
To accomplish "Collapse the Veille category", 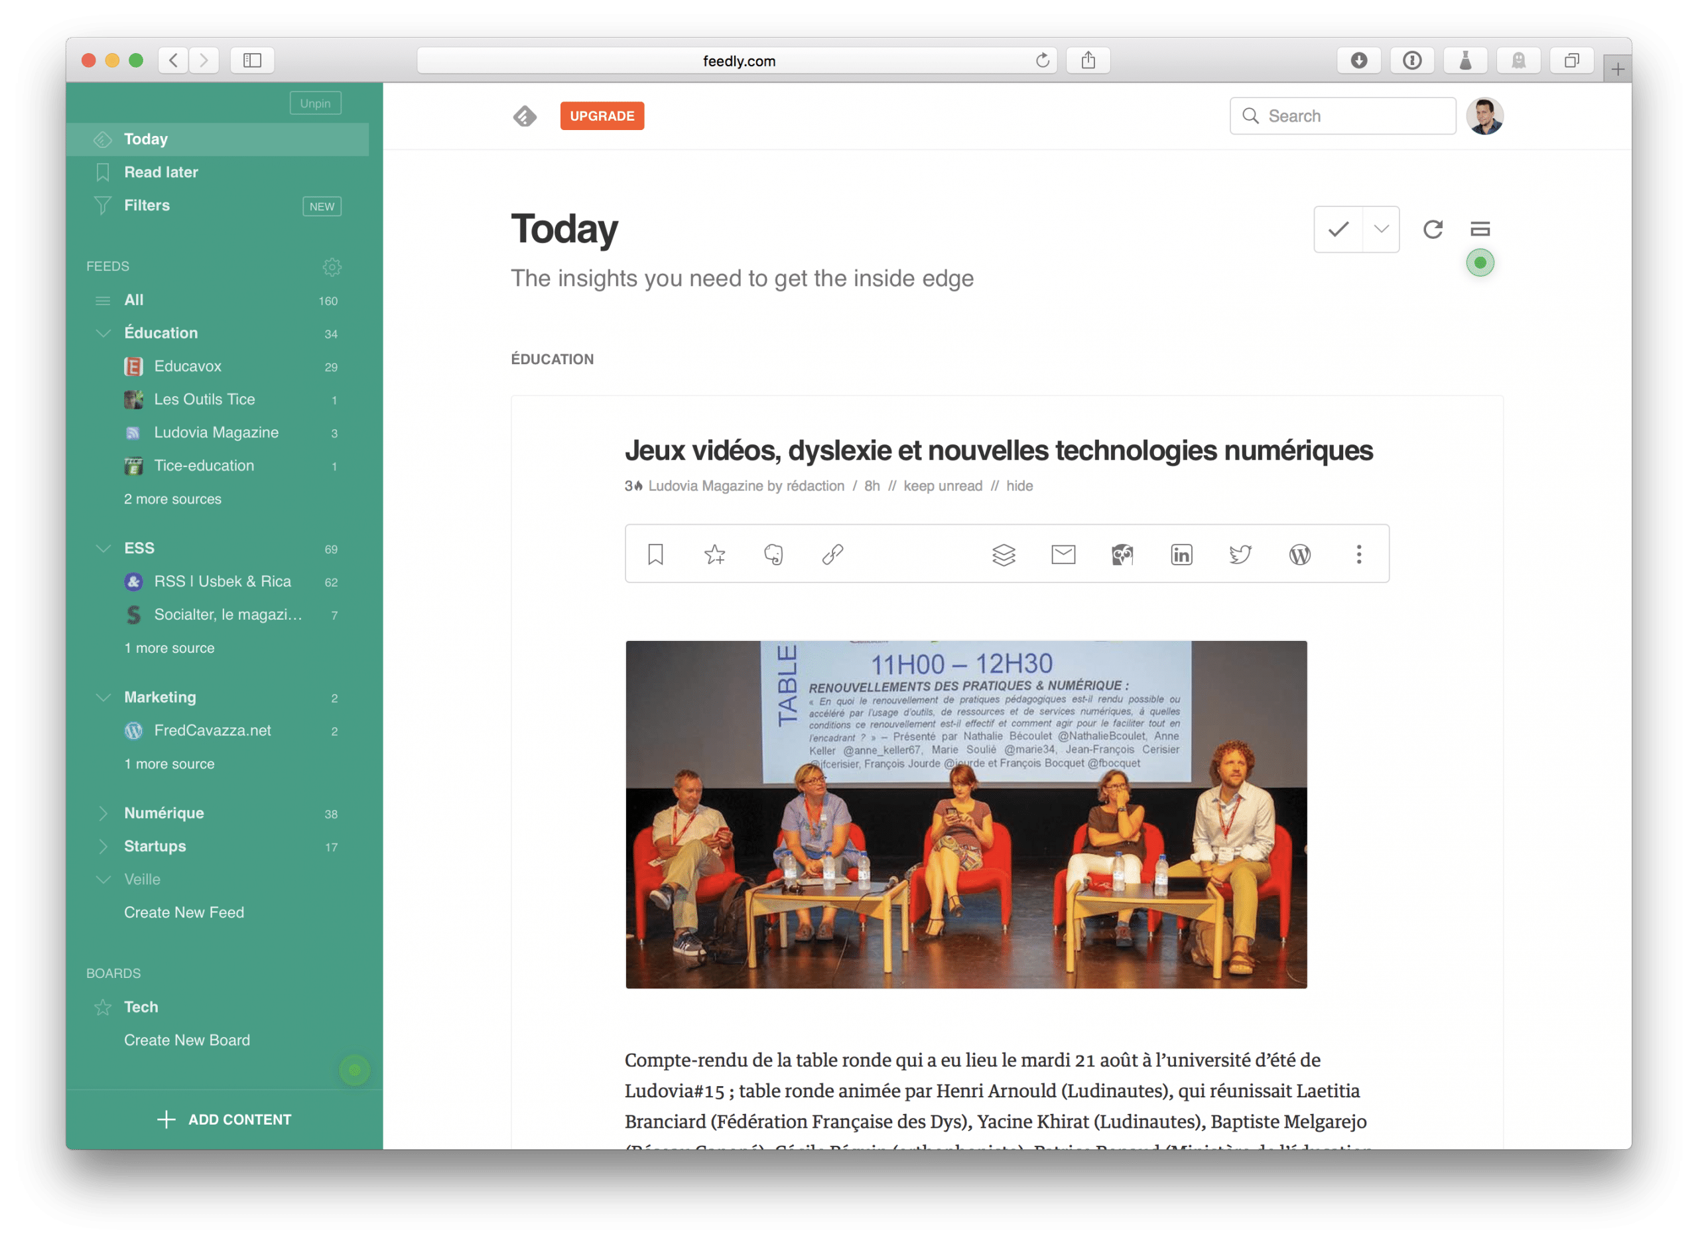I will click(104, 880).
